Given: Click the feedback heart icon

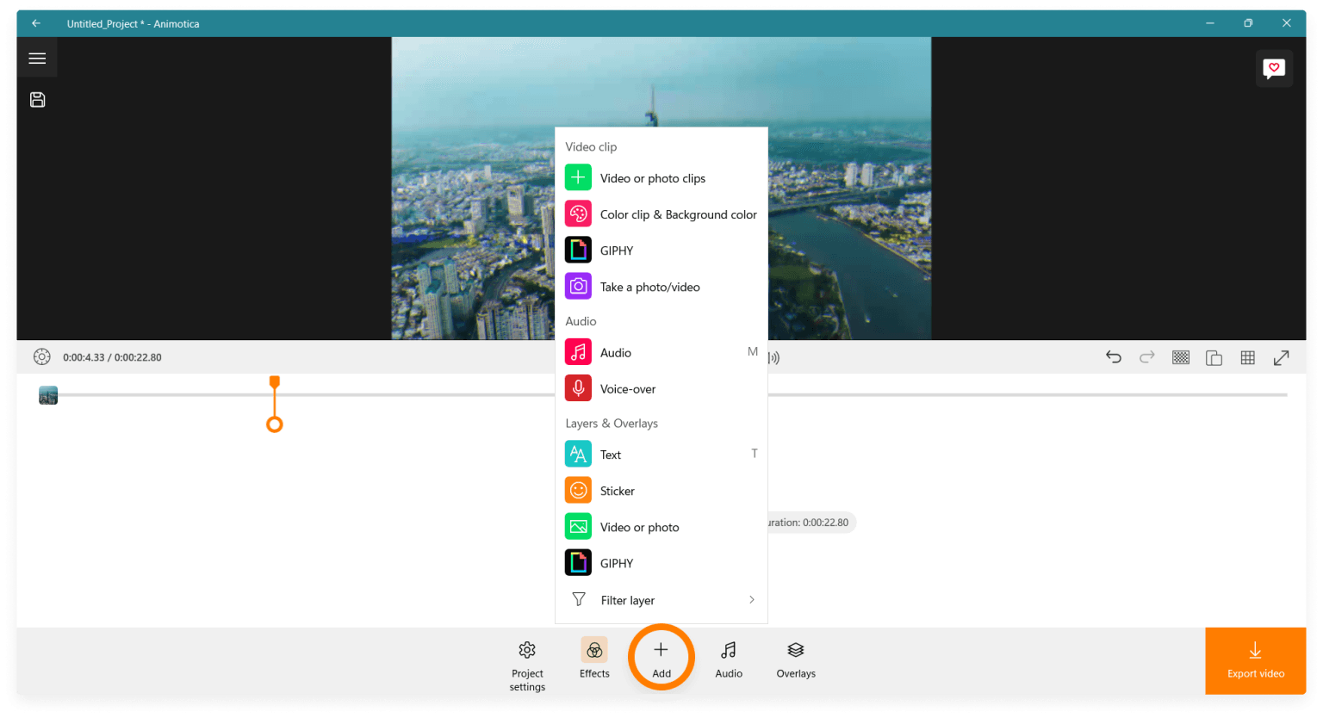Looking at the screenshot, I should pos(1273,69).
